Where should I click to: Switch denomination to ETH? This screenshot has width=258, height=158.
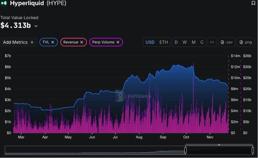(164, 42)
